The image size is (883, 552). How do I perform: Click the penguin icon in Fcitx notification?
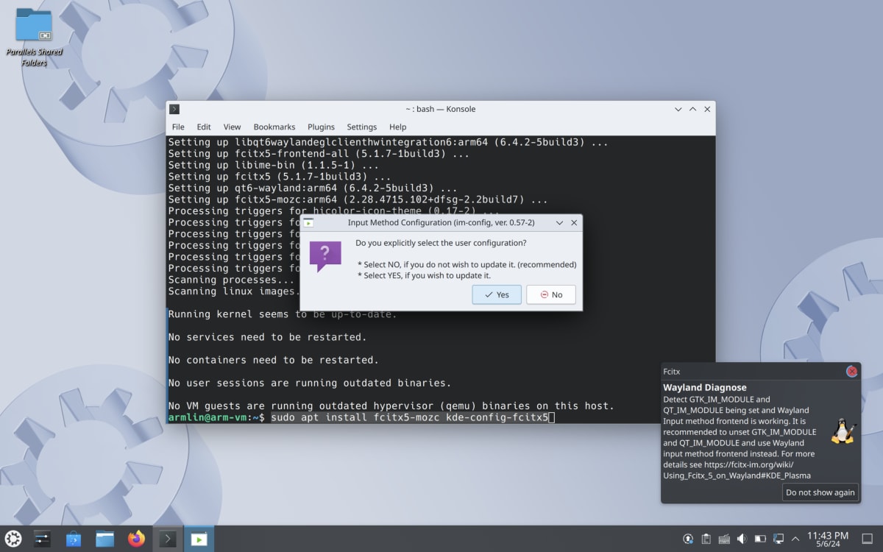[843, 431]
